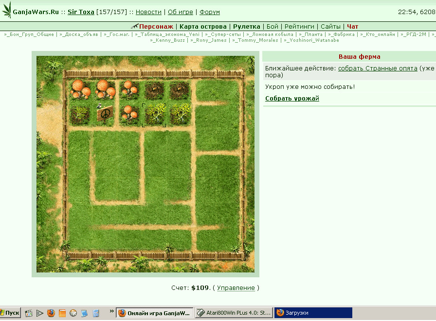Select the first bare soil plot with seeds
The height and width of the screenshot is (321, 436).
155,90
